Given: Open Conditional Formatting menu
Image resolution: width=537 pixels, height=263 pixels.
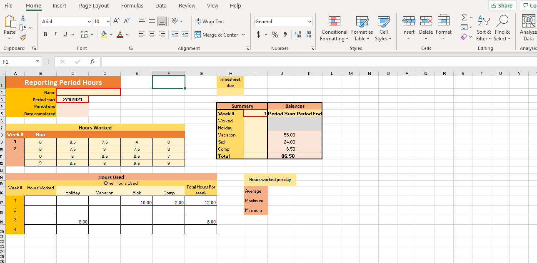Looking at the screenshot, I should point(335,28).
